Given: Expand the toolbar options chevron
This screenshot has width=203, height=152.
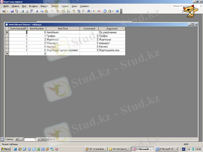Looking at the screenshot, I should click(121, 12).
